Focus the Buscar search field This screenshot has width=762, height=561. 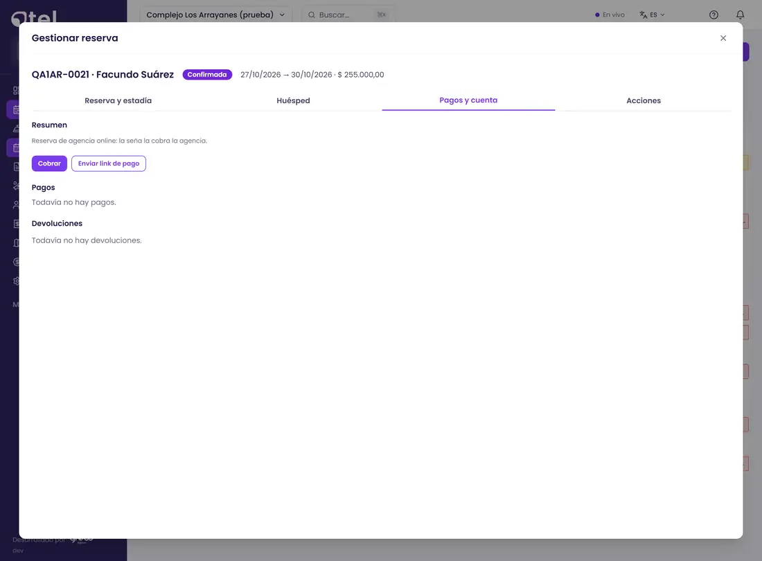tap(347, 15)
